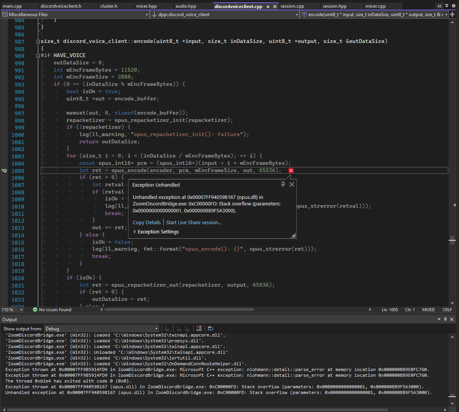The image size is (459, 412).
Task: Click the Output panel title
Action: (x=10, y=320)
